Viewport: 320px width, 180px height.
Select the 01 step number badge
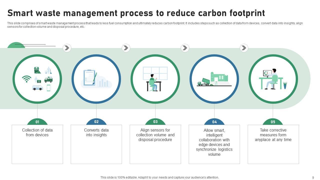[x=37, y=122]
